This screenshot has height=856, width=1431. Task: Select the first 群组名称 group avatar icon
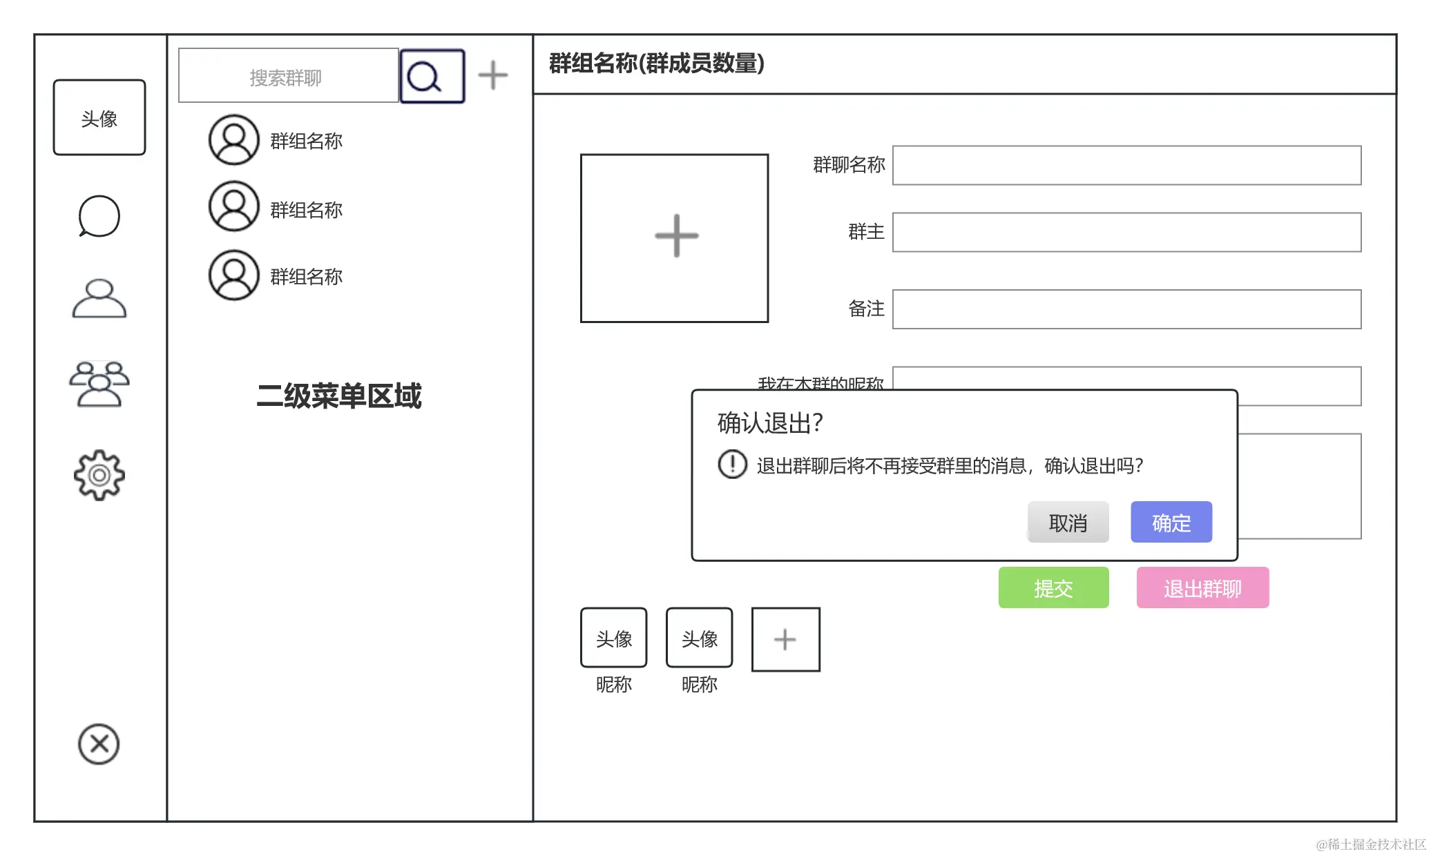233,140
